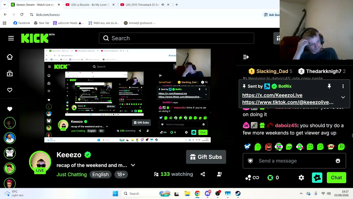Image resolution: width=353 pixels, height=199 pixels.
Task: Insert the angry red face emote
Action: 268,147
